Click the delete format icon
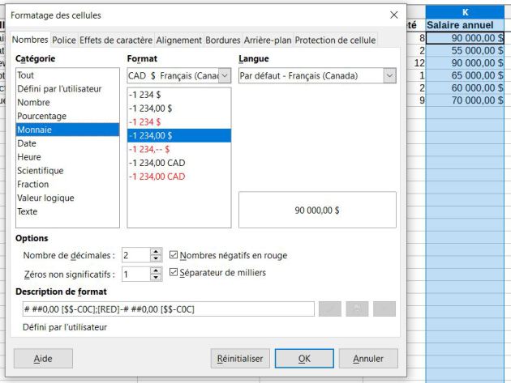Image resolution: width=511 pixels, height=383 pixels. click(384, 309)
